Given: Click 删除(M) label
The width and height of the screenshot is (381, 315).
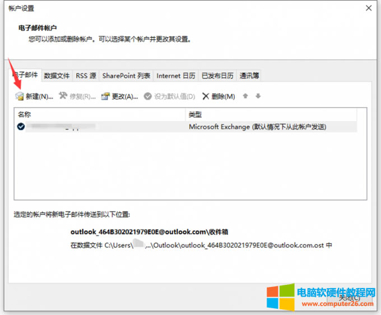Looking at the screenshot, I should click(223, 96).
